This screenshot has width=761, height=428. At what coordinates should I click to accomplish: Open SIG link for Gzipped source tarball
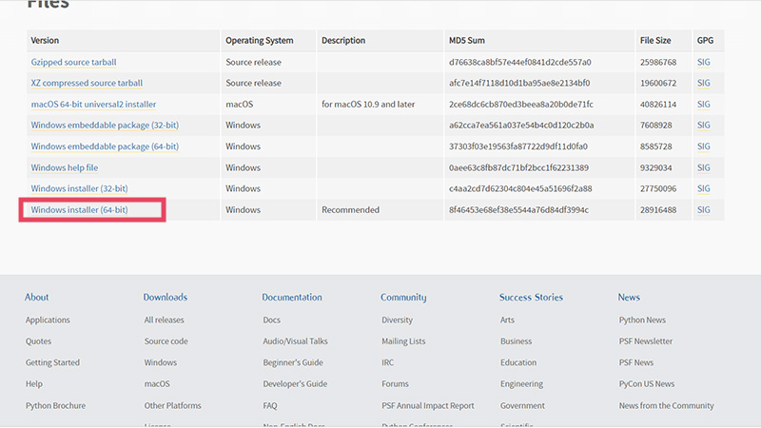[x=704, y=62]
